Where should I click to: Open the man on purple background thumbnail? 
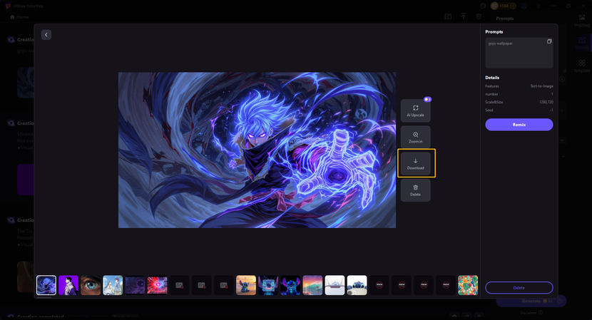[x=68, y=285]
